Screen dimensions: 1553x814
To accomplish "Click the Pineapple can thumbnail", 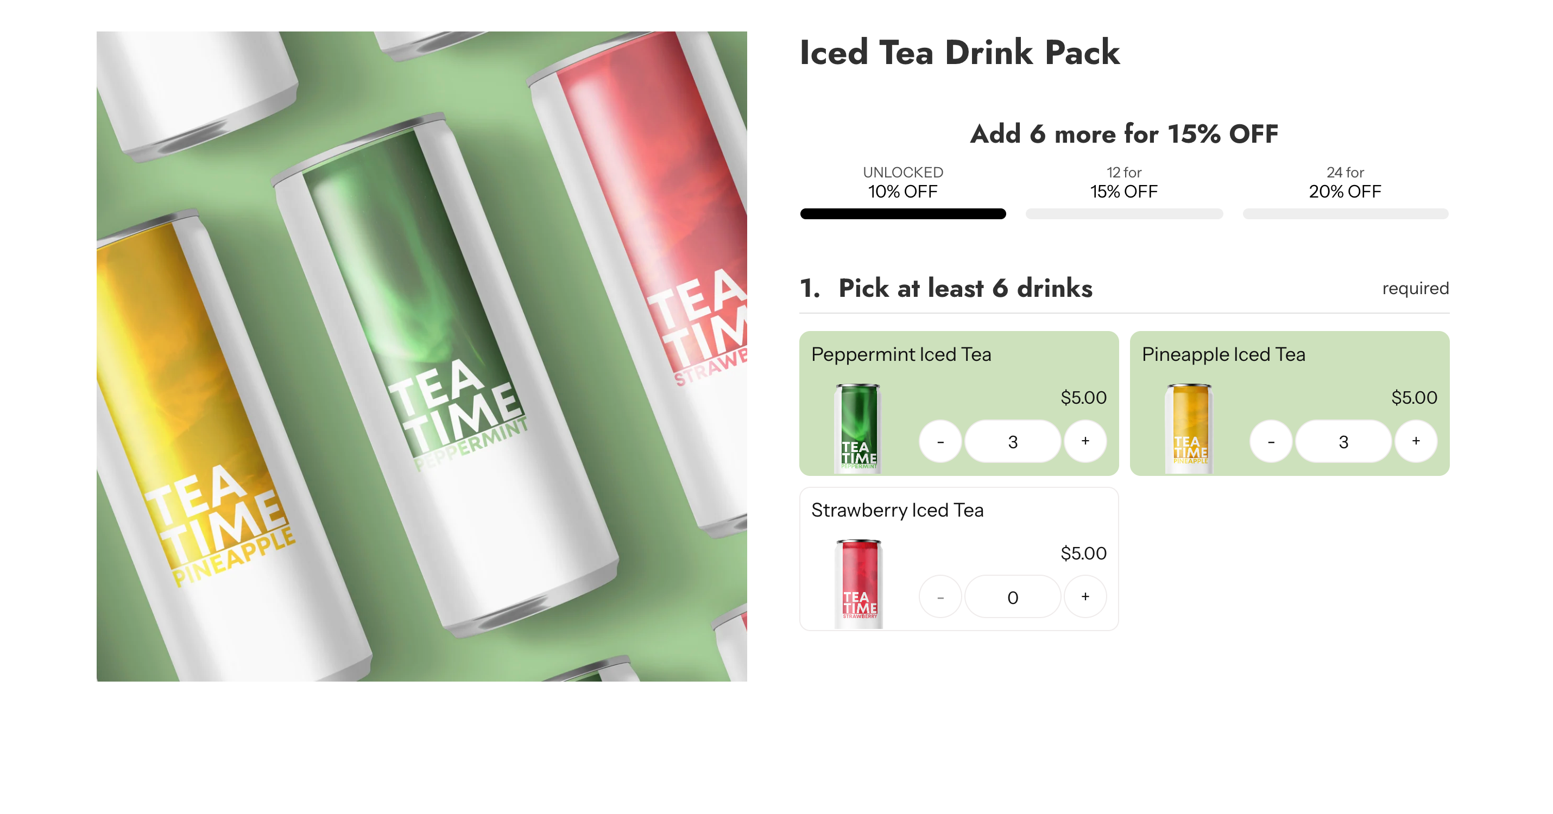I will (1189, 428).
